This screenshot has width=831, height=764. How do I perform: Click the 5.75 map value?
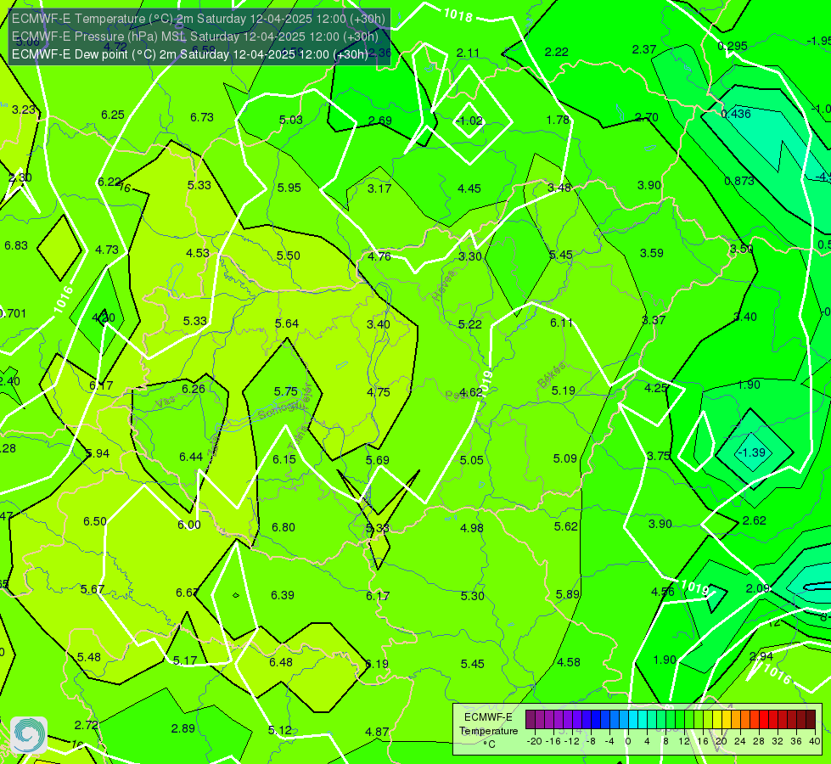click(286, 391)
